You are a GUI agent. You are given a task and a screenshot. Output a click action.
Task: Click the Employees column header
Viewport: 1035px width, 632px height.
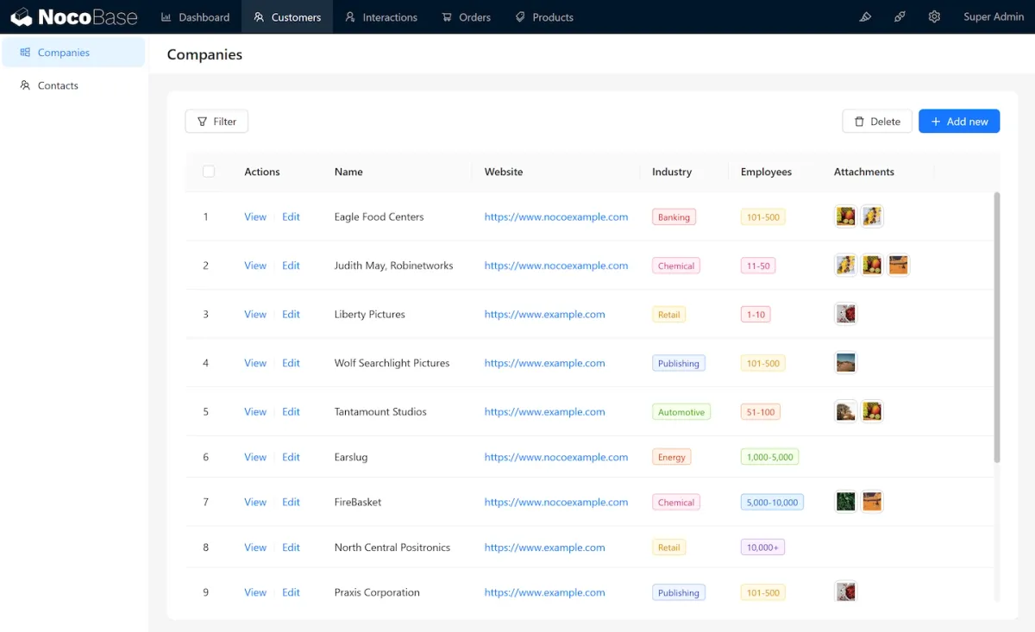tap(766, 172)
